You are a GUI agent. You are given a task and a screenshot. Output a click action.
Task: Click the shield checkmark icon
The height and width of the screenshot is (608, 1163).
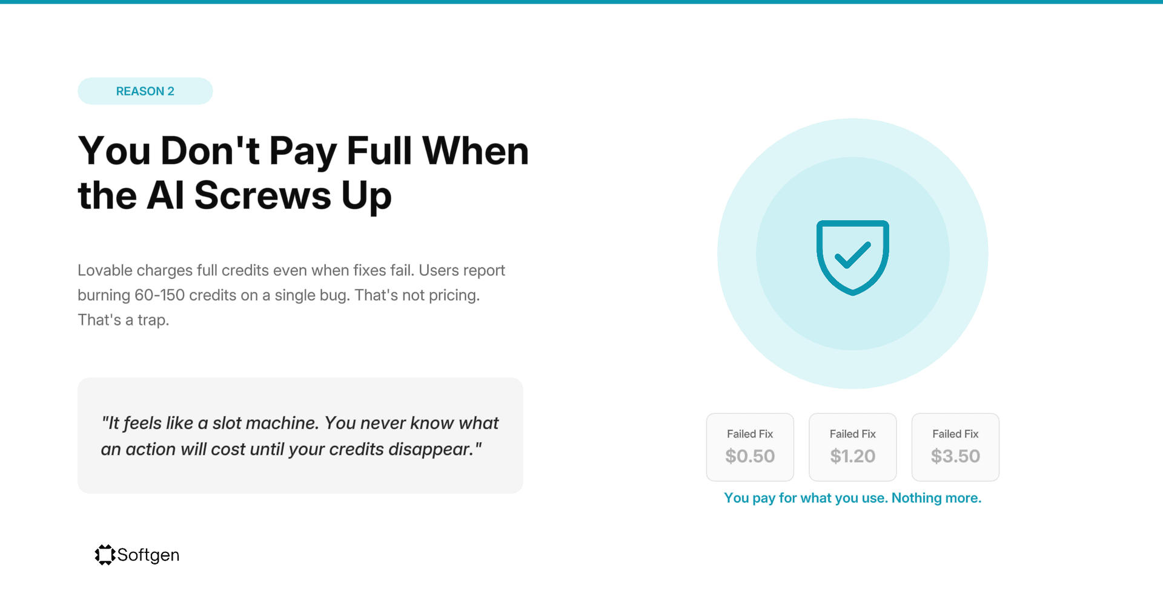coord(852,257)
